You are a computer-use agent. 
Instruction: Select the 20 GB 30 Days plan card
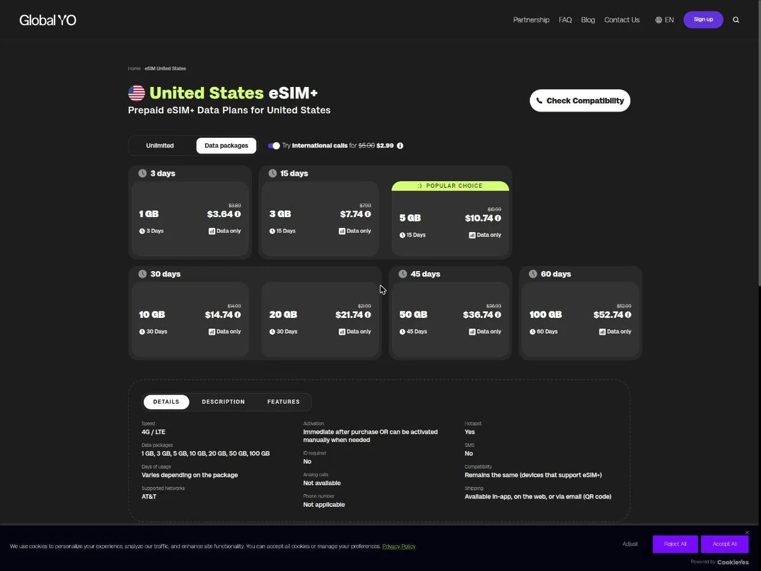click(320, 320)
